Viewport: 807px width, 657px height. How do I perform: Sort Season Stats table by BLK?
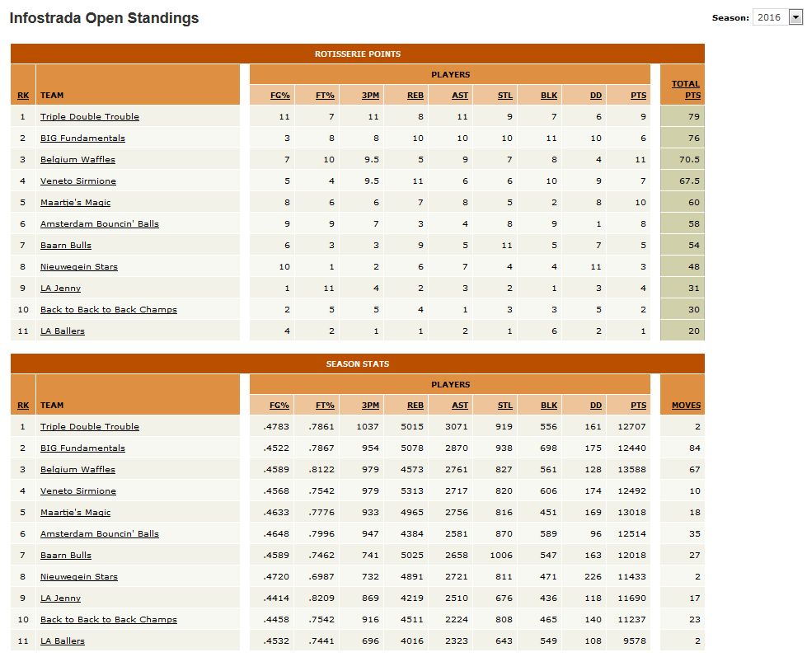pyautogui.click(x=549, y=405)
